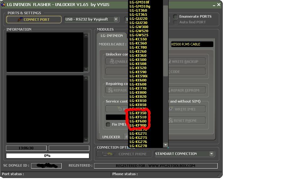This screenshot has height=184, width=296.
Task: Switch to the LG-INFINEON module tab
Action: [x=112, y=36]
